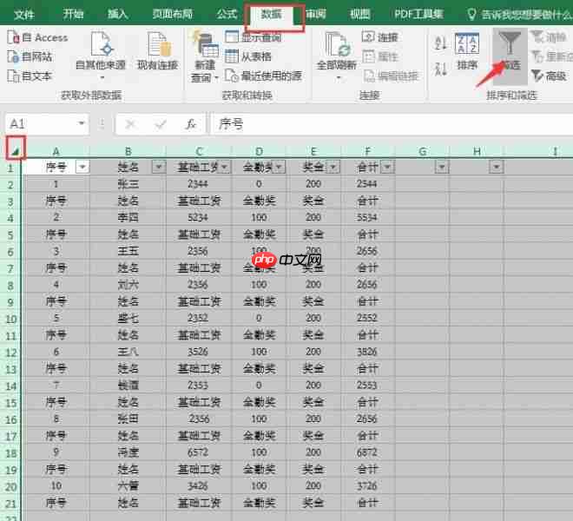The width and height of the screenshot is (573, 521).
Task: Click the 从表格 from-table icon
Action: pyautogui.click(x=232, y=56)
